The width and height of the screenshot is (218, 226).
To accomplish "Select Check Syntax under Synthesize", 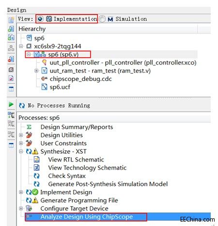I will (67, 176).
